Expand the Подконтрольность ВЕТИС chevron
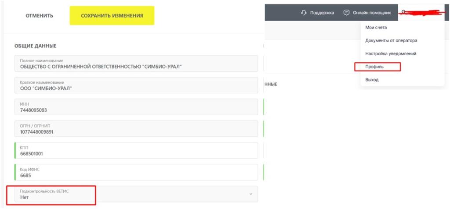 251,194
